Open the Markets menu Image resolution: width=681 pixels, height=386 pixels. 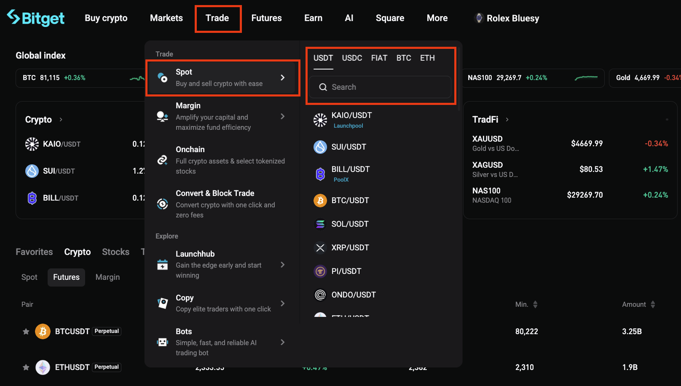(166, 18)
